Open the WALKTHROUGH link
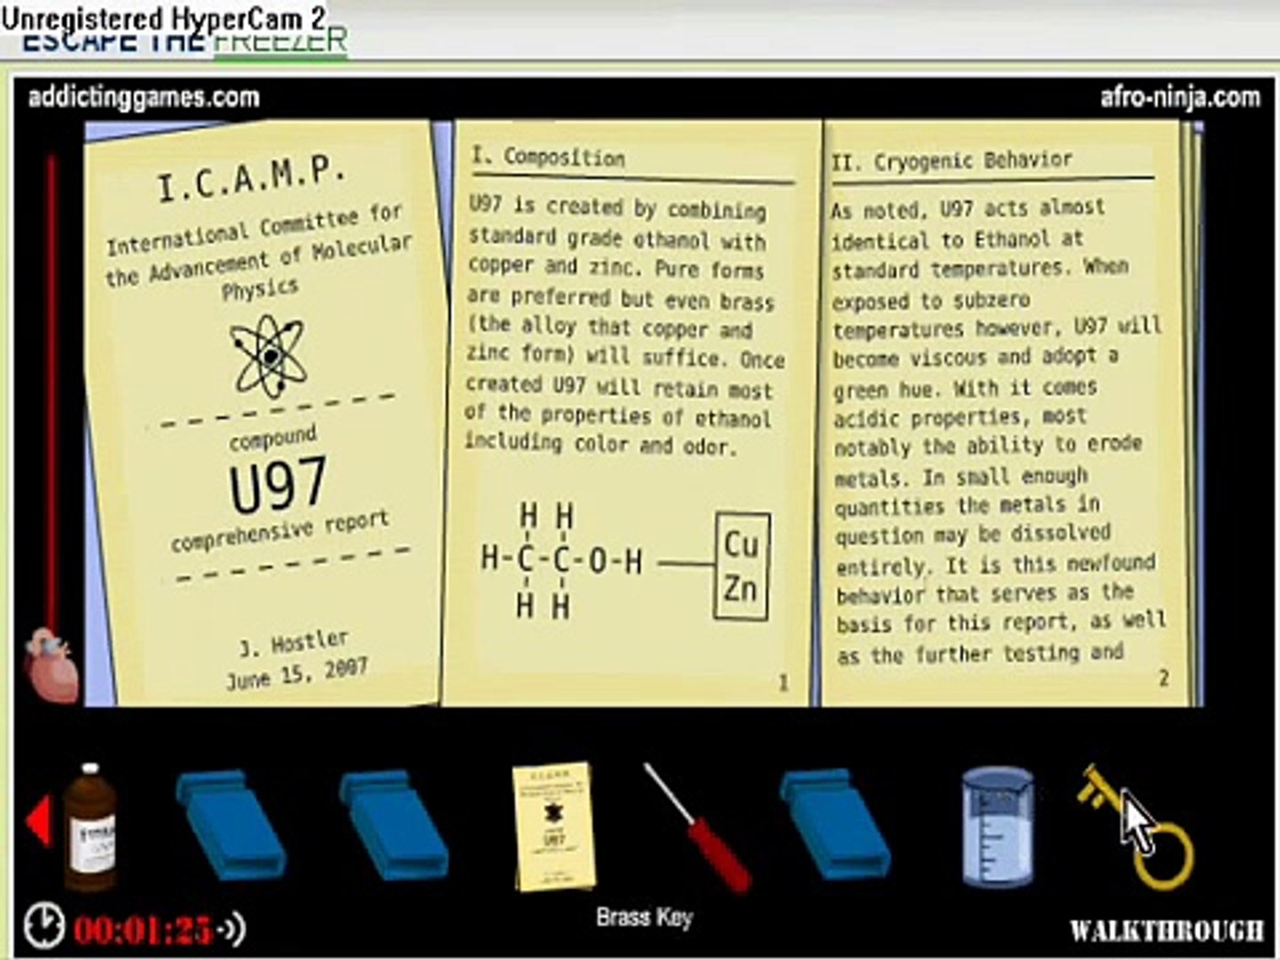This screenshot has height=960, width=1280. click(x=1165, y=931)
